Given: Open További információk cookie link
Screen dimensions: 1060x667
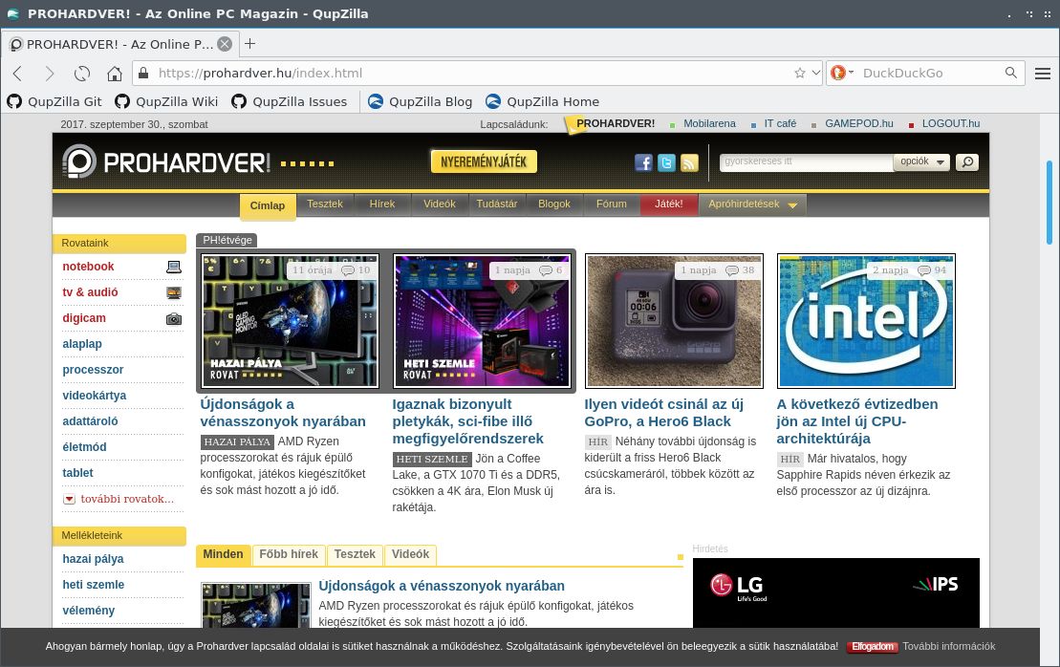Looking at the screenshot, I should click(x=948, y=646).
